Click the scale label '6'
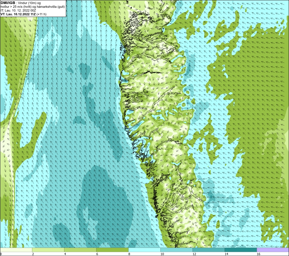The width and height of the screenshot is (289, 256). click(97, 254)
